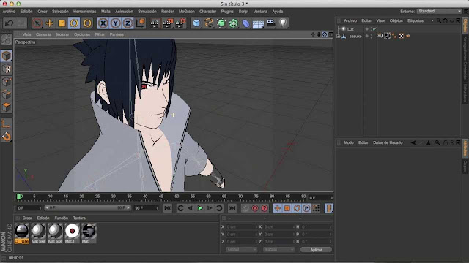
Task: Open the viewport Cámaras menu
Action: (43, 34)
